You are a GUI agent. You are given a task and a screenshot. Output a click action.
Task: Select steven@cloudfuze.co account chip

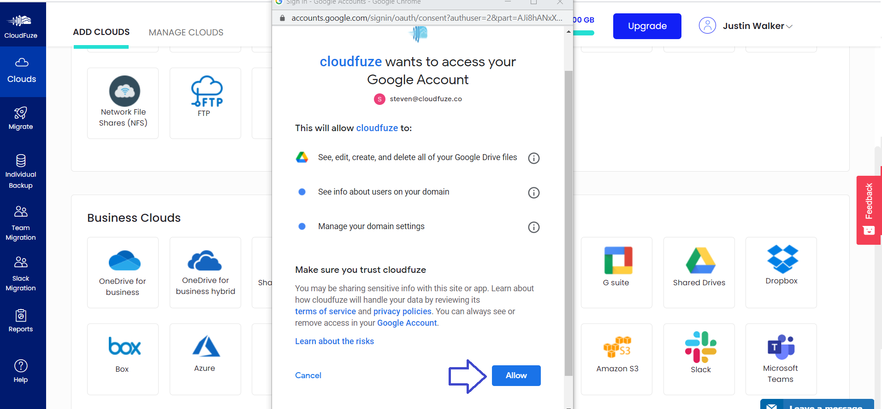418,99
